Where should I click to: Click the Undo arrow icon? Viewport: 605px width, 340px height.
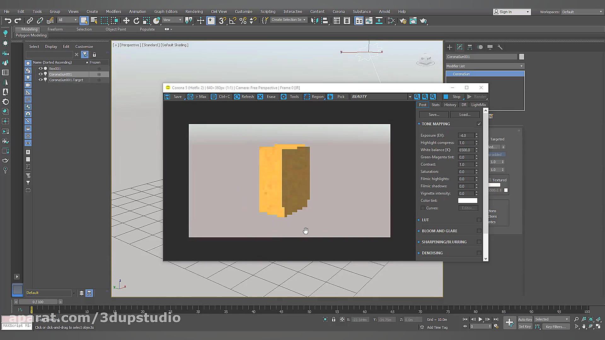click(8, 21)
